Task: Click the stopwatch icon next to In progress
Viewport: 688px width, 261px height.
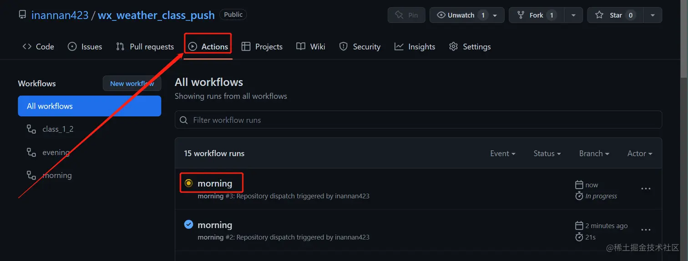Action: coord(579,196)
